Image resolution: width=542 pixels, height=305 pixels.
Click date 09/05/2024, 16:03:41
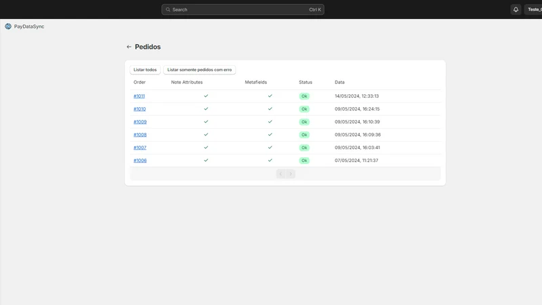357,147
